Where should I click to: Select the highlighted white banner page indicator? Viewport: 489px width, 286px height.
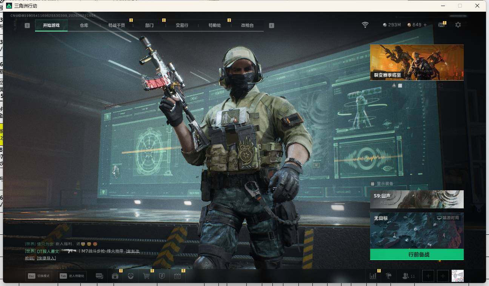coord(400,86)
